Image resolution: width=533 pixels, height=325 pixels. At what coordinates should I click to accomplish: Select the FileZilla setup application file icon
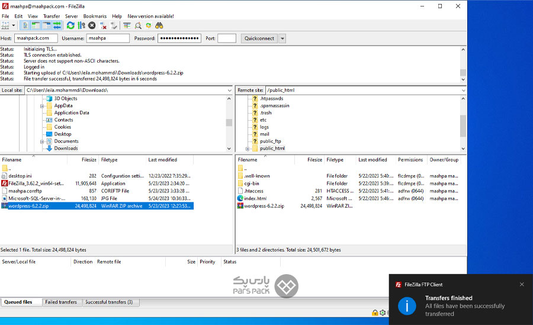tap(4, 184)
